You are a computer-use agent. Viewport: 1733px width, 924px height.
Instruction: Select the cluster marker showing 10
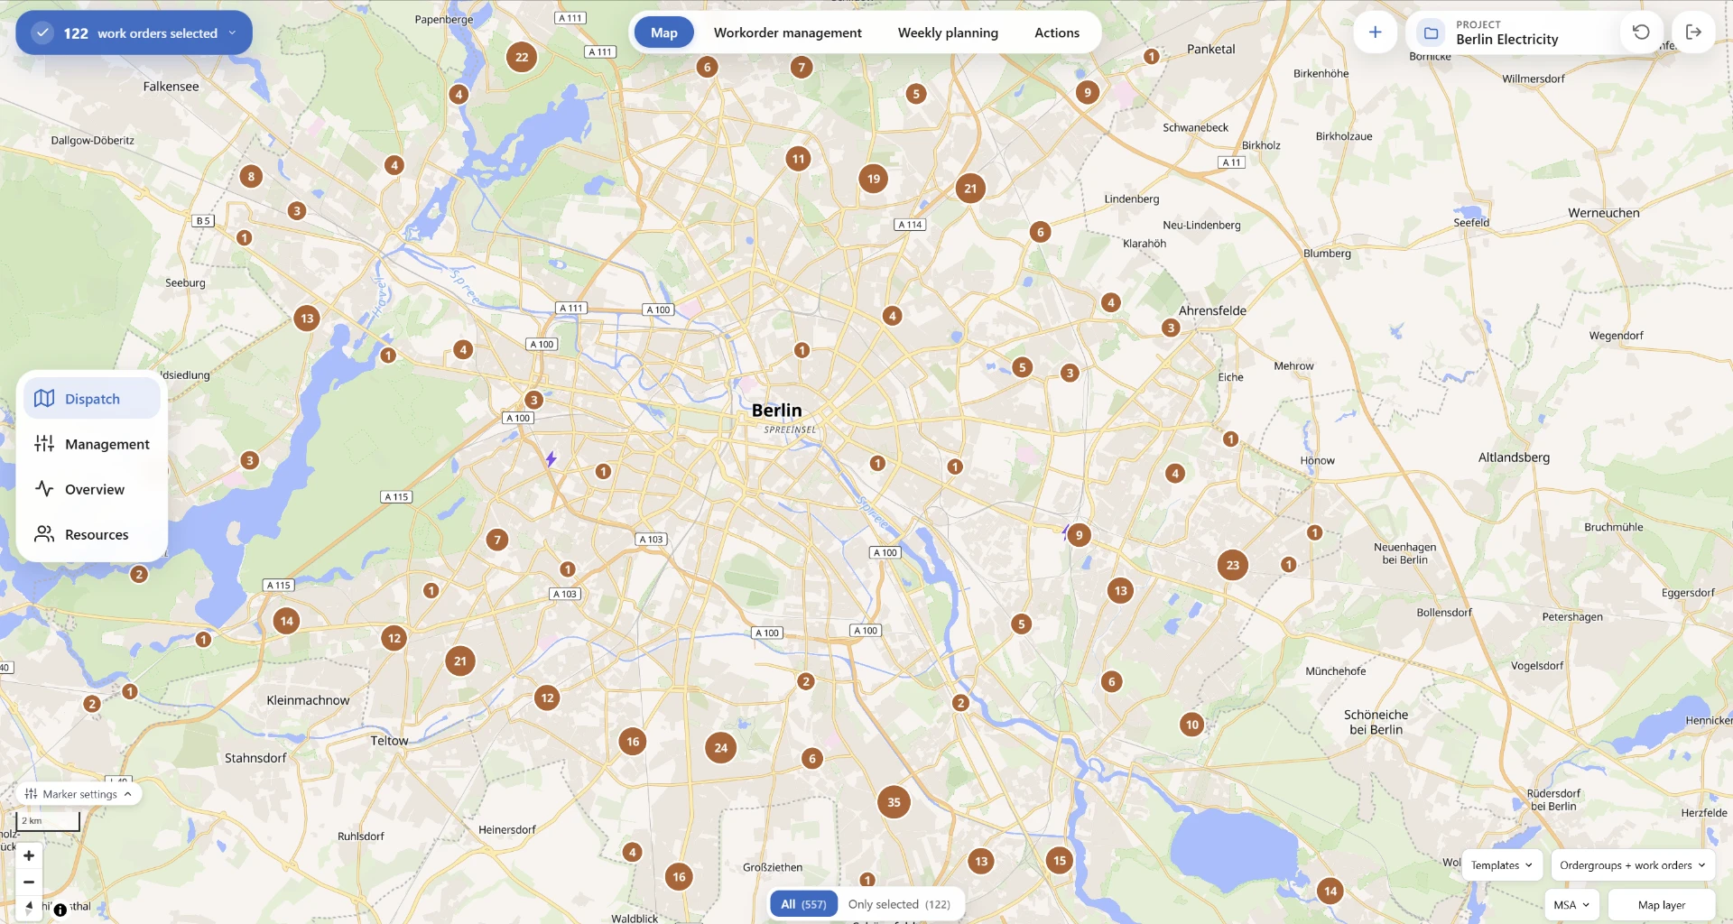coord(1192,725)
